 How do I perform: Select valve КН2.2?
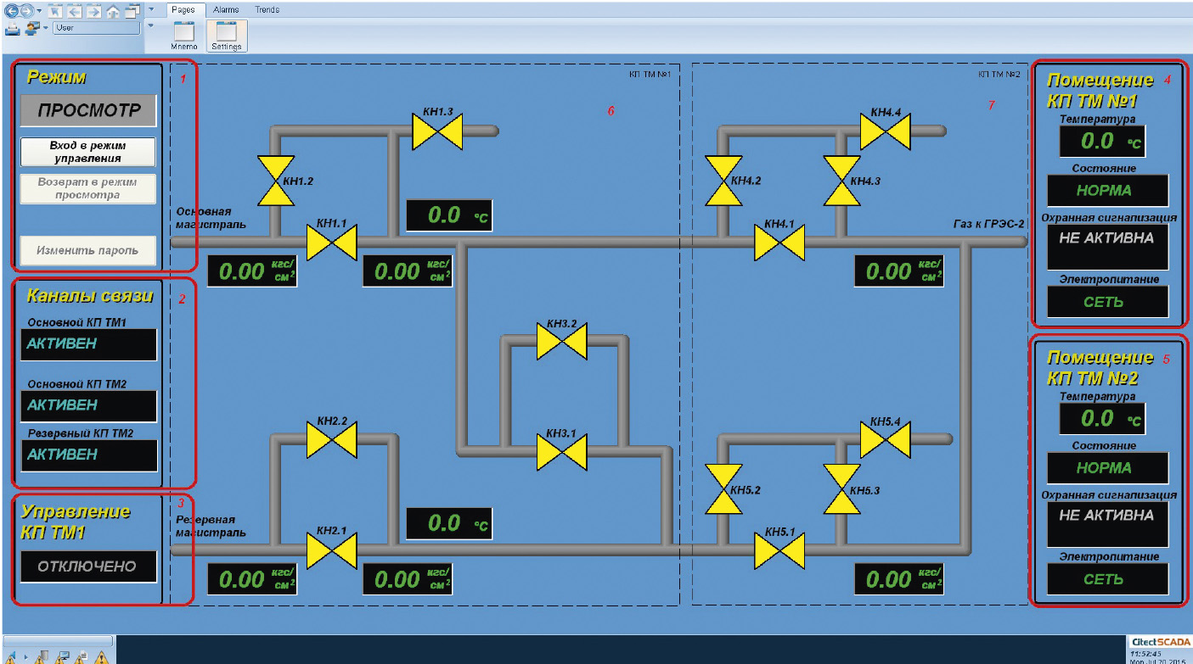coord(332,440)
